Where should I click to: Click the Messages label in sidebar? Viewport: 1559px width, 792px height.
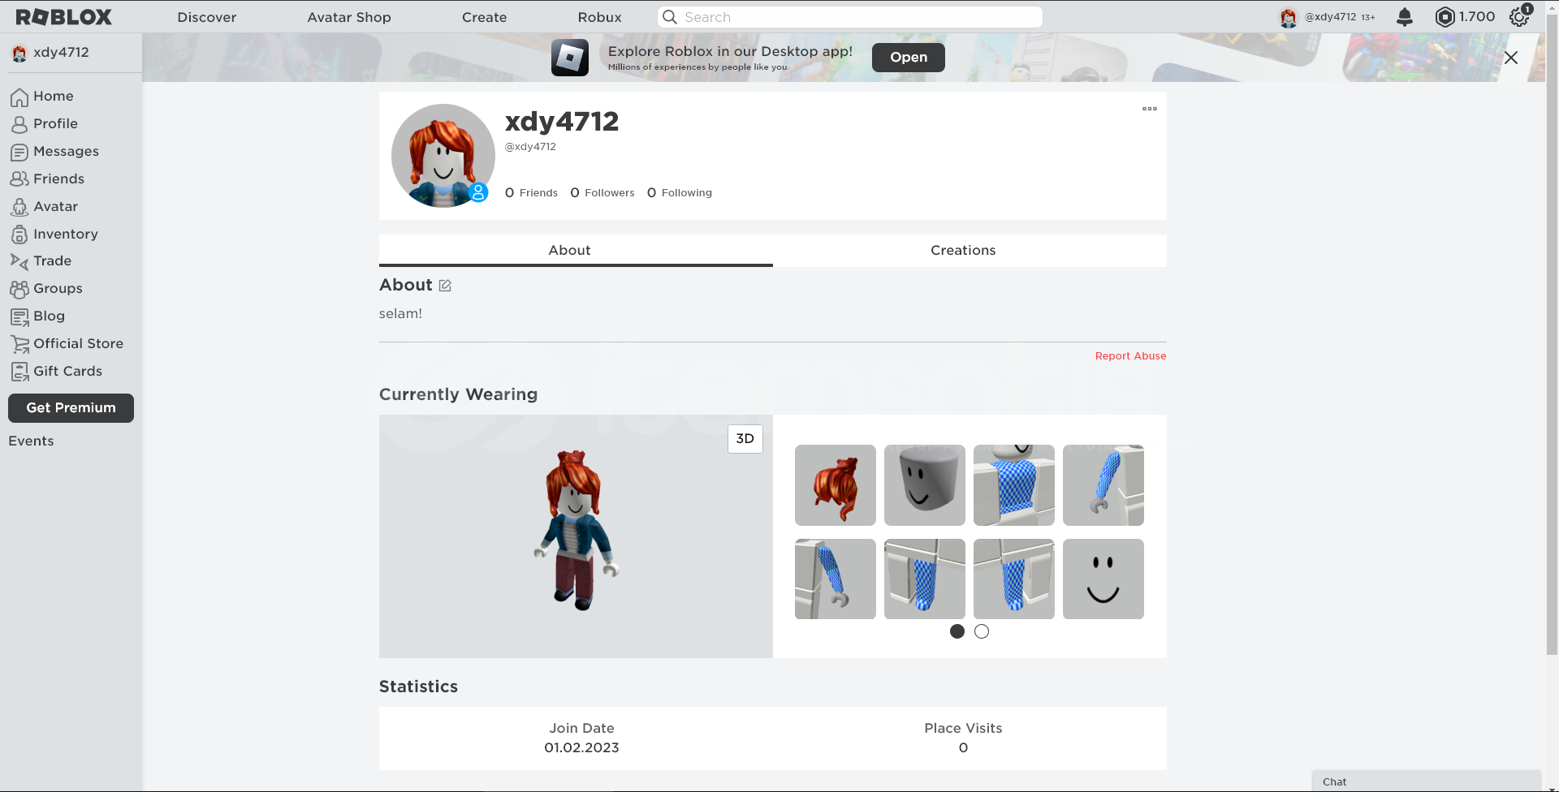66,152
